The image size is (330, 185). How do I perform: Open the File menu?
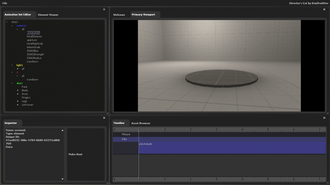point(4,3)
